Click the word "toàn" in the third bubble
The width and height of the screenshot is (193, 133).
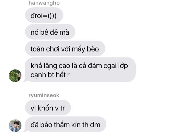tap(38, 49)
